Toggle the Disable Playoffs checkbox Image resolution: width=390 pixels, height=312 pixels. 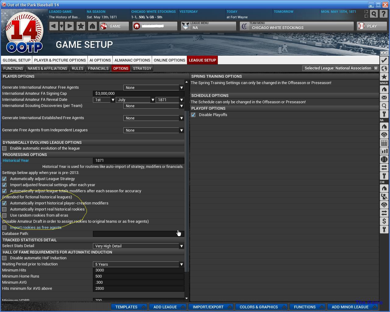point(193,115)
